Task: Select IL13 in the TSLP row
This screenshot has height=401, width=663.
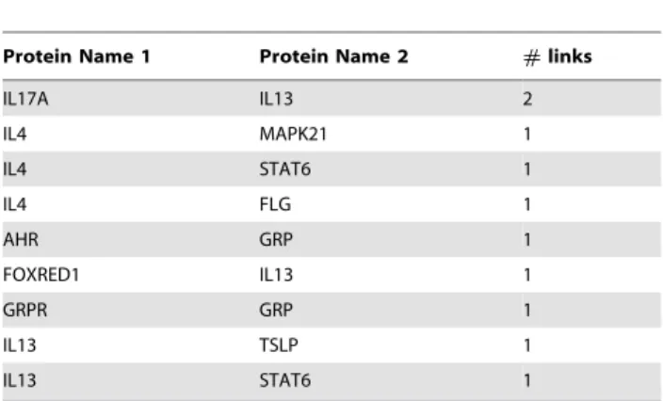Action: (20, 345)
